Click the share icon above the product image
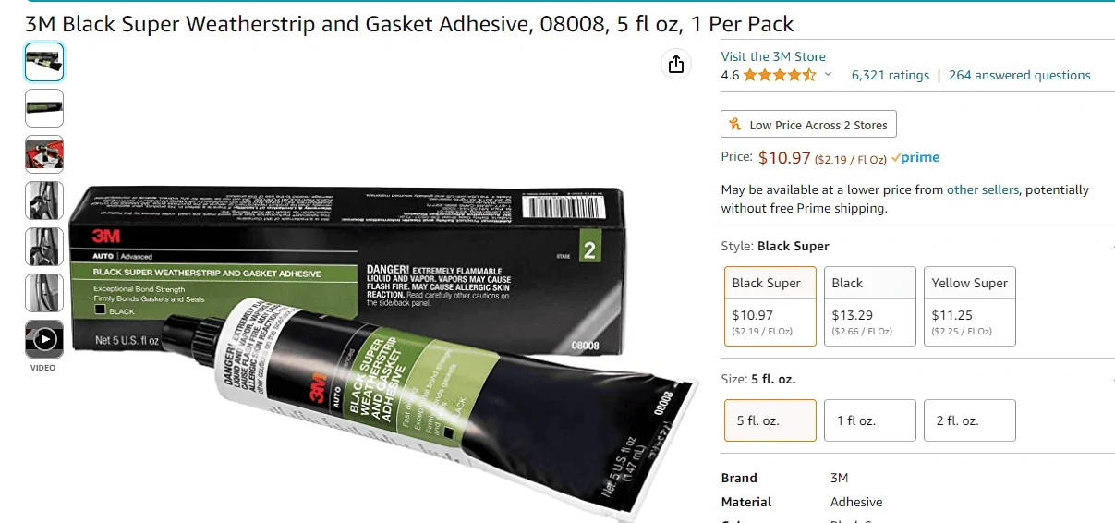This screenshot has width=1115, height=523. click(x=676, y=64)
